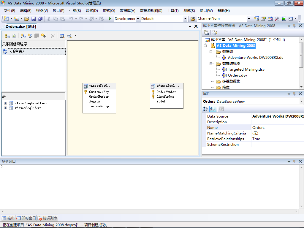The width and height of the screenshot is (304, 228).
Task: Click the New Diagram icon in the DSV toolbar
Action: [x=23, y=36]
